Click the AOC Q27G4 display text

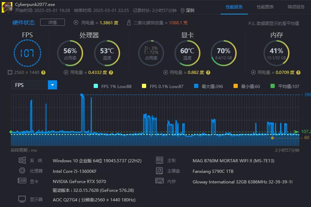point(94,200)
